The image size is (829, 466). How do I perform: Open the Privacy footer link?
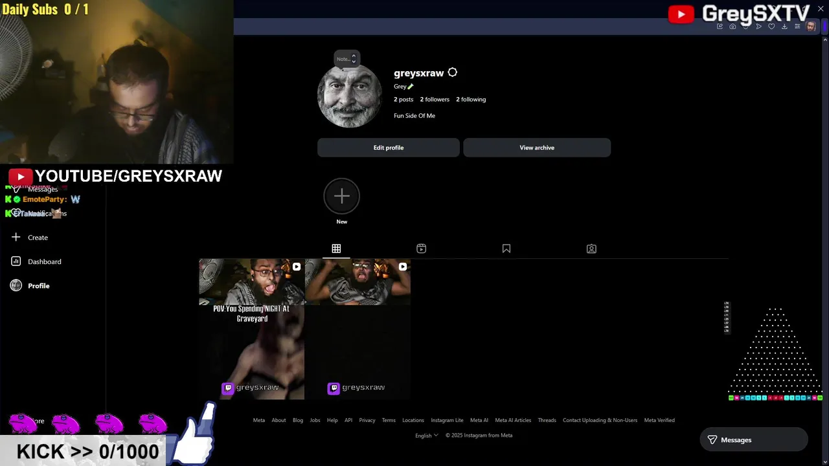(367, 420)
